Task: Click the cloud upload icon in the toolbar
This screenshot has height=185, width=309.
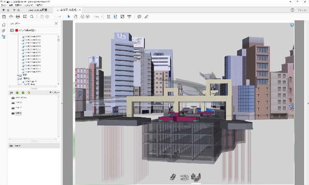Action: (11, 17)
